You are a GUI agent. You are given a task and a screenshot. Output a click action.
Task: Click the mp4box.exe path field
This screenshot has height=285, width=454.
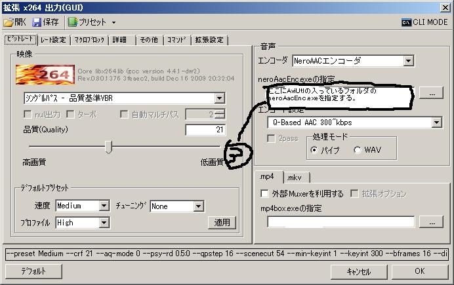pyautogui.click(x=340, y=222)
